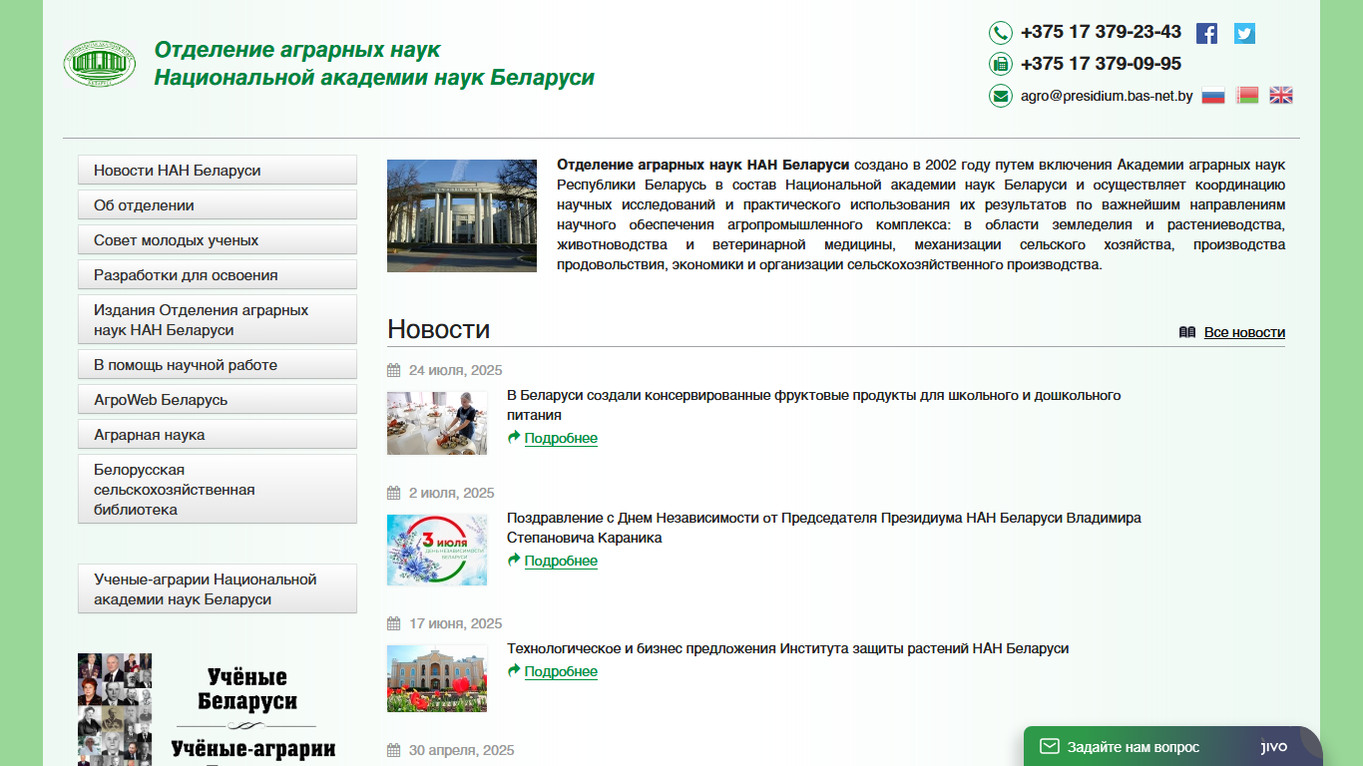1363x766 pixels.
Task: Click email agro@presidium.bas-net.by
Action: tap(1107, 96)
